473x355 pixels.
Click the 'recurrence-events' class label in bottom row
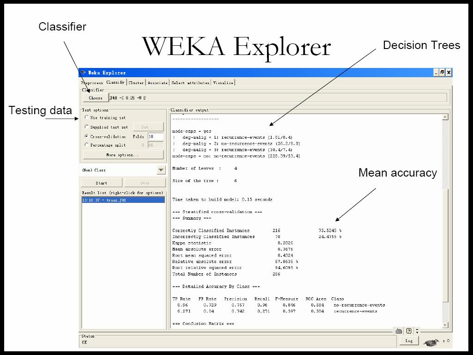[355, 311]
